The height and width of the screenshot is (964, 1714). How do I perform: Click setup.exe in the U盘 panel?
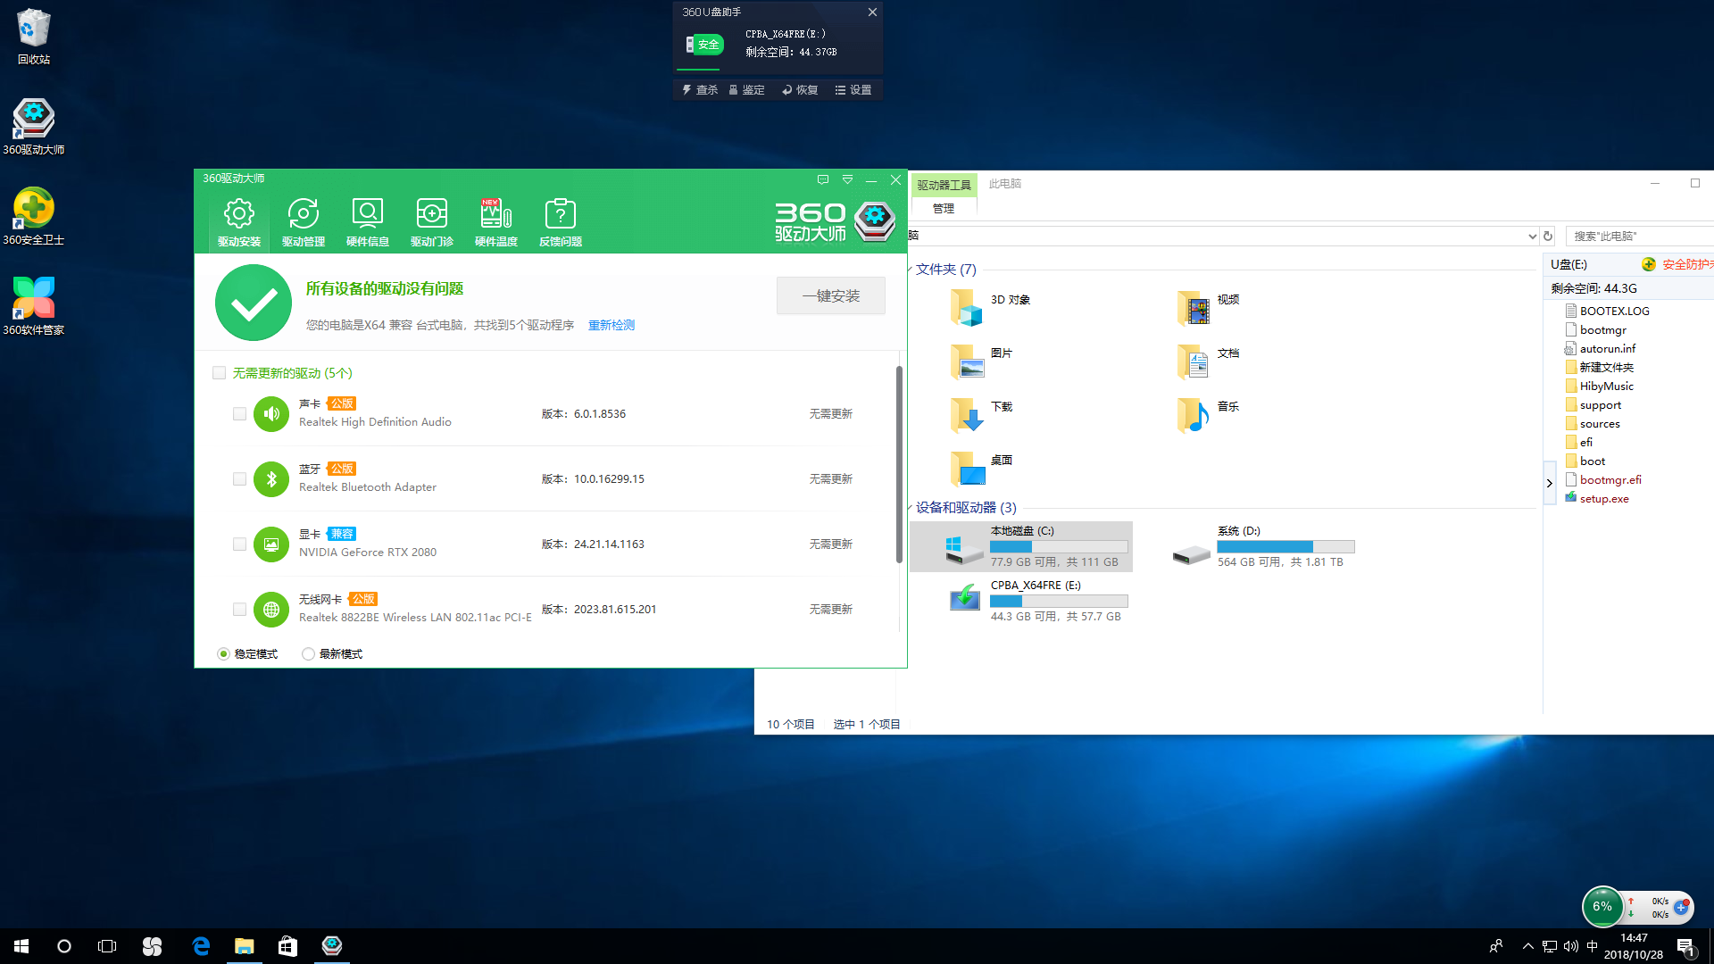click(1597, 498)
